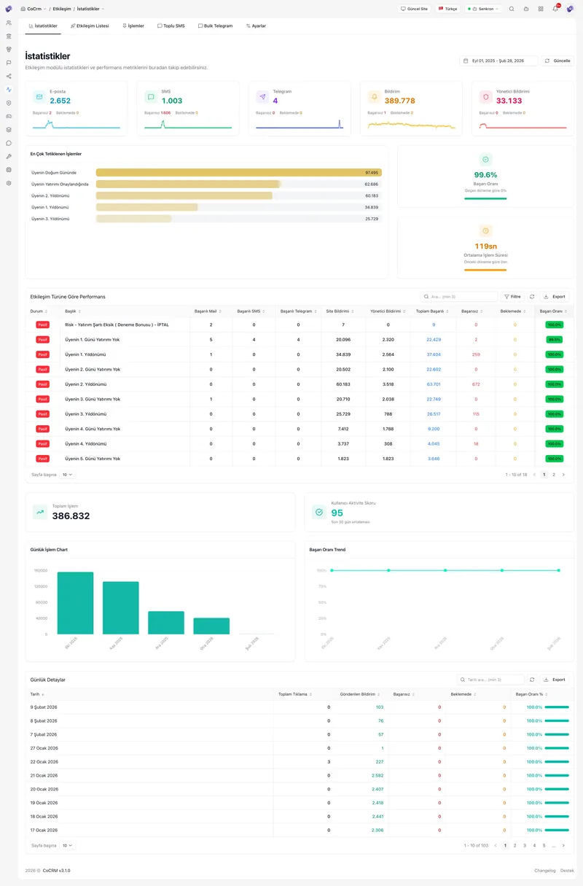Image resolution: width=583 pixels, height=886 pixels.
Task: Select the activity pulse sidebar icon
Action: click(9, 90)
